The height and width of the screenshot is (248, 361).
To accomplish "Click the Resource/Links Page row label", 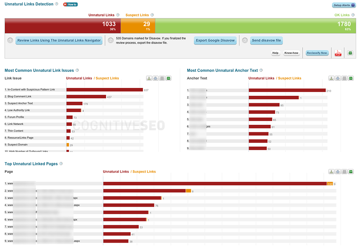I will [19, 138].
